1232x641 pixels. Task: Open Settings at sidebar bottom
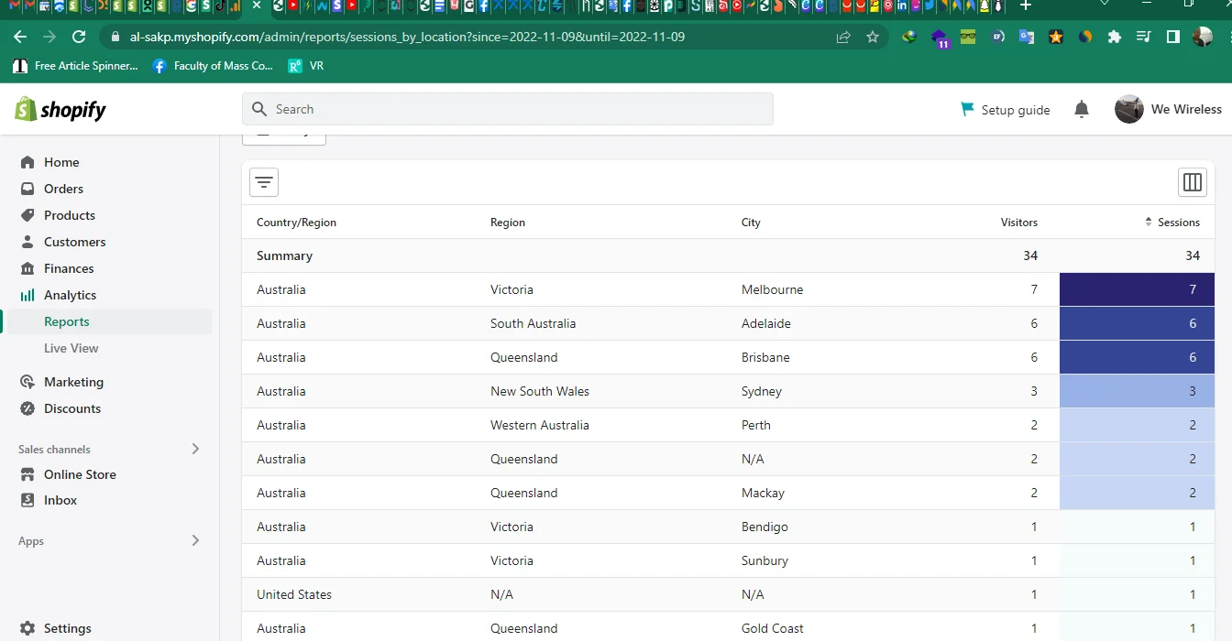pyautogui.click(x=67, y=628)
